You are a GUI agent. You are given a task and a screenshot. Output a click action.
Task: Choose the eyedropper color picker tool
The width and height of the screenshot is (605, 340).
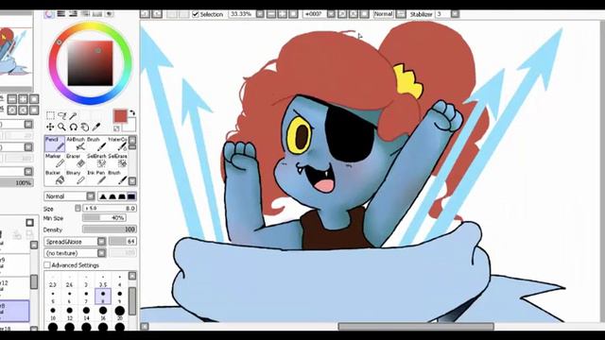point(96,127)
